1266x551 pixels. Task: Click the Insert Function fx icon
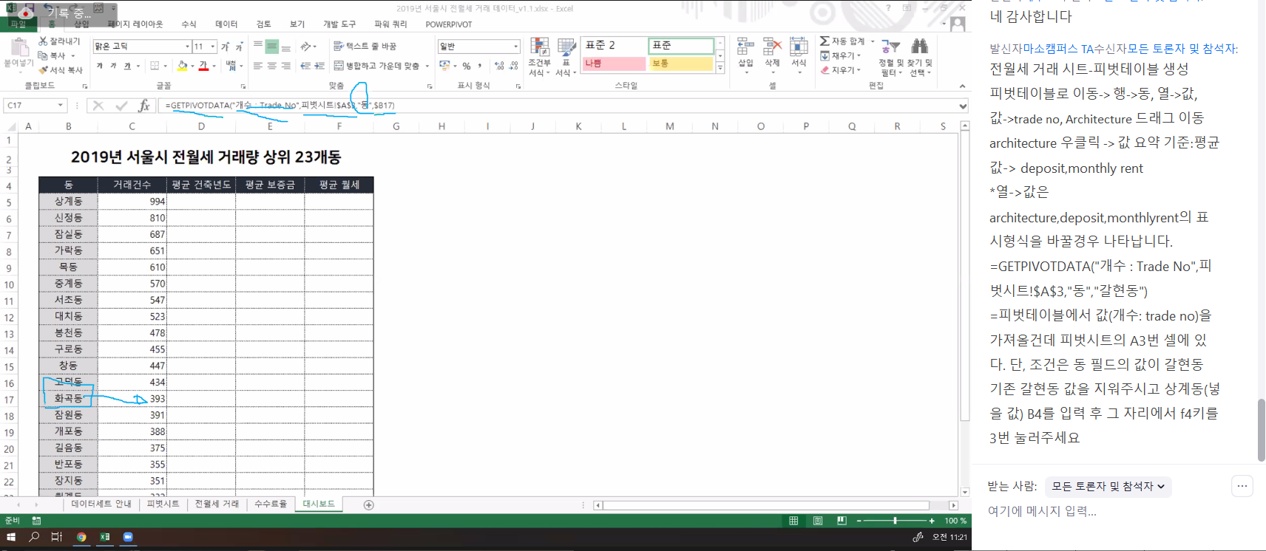tap(144, 106)
